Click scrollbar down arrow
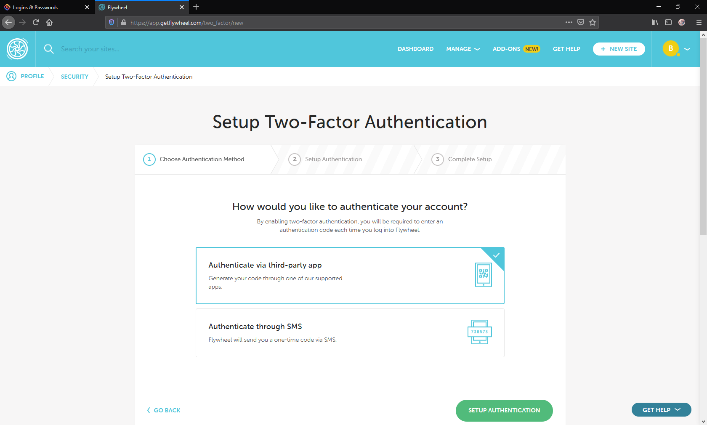707x425 pixels. pyautogui.click(x=703, y=421)
